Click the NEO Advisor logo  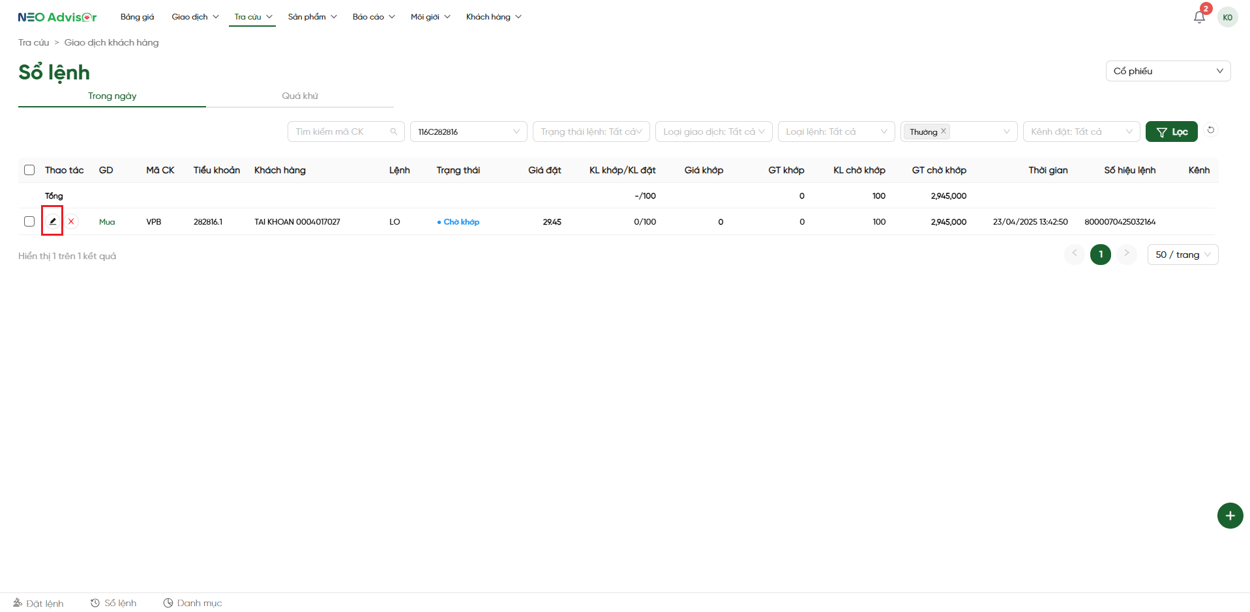(x=57, y=17)
